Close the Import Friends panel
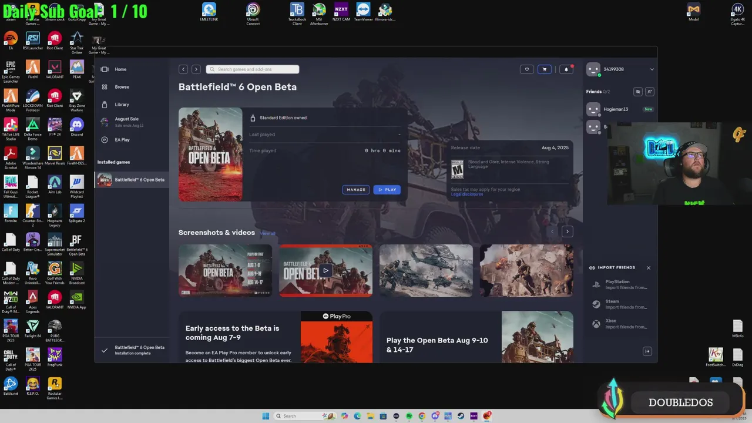 click(x=649, y=268)
